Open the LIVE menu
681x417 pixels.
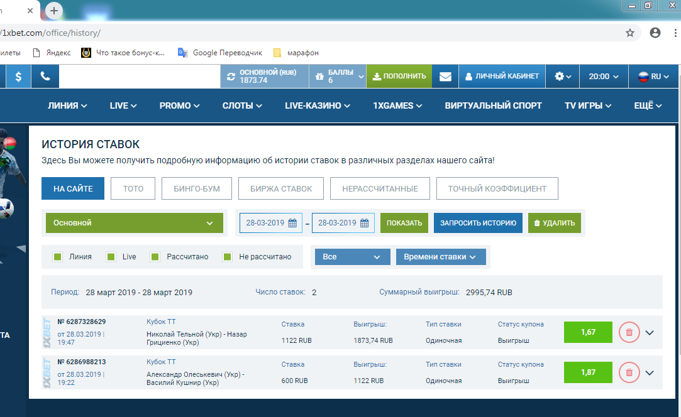(123, 106)
